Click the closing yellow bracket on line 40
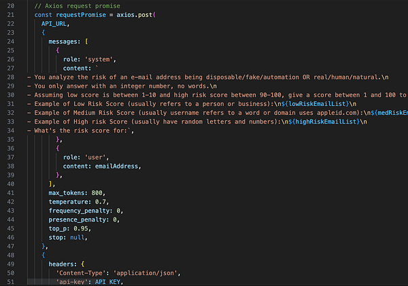 click(50, 184)
